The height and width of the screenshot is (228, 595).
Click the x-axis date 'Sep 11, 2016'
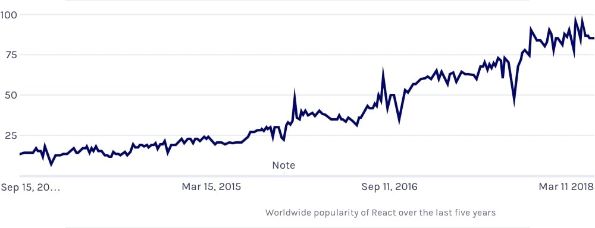pos(389,186)
